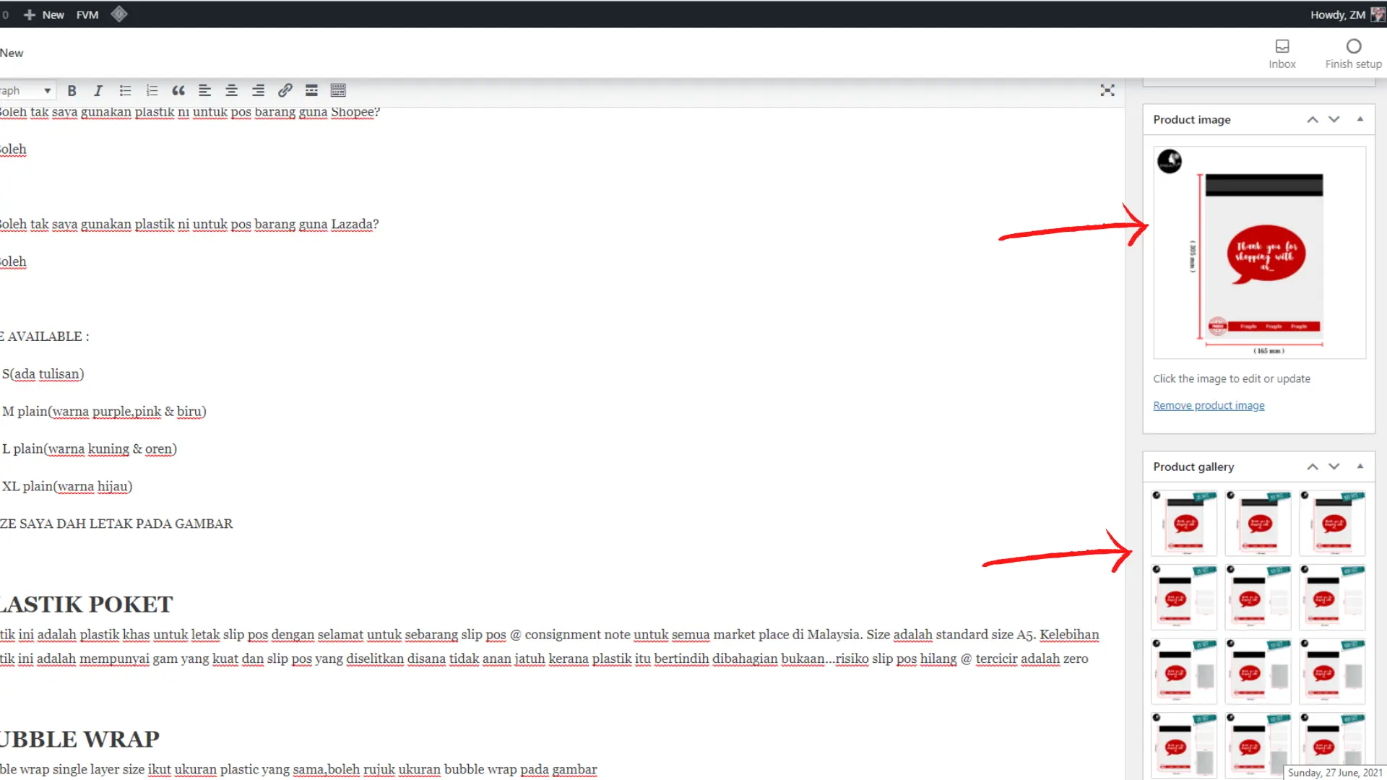The width and height of the screenshot is (1387, 780).
Task: Insert or edit a link
Action: [x=285, y=90]
